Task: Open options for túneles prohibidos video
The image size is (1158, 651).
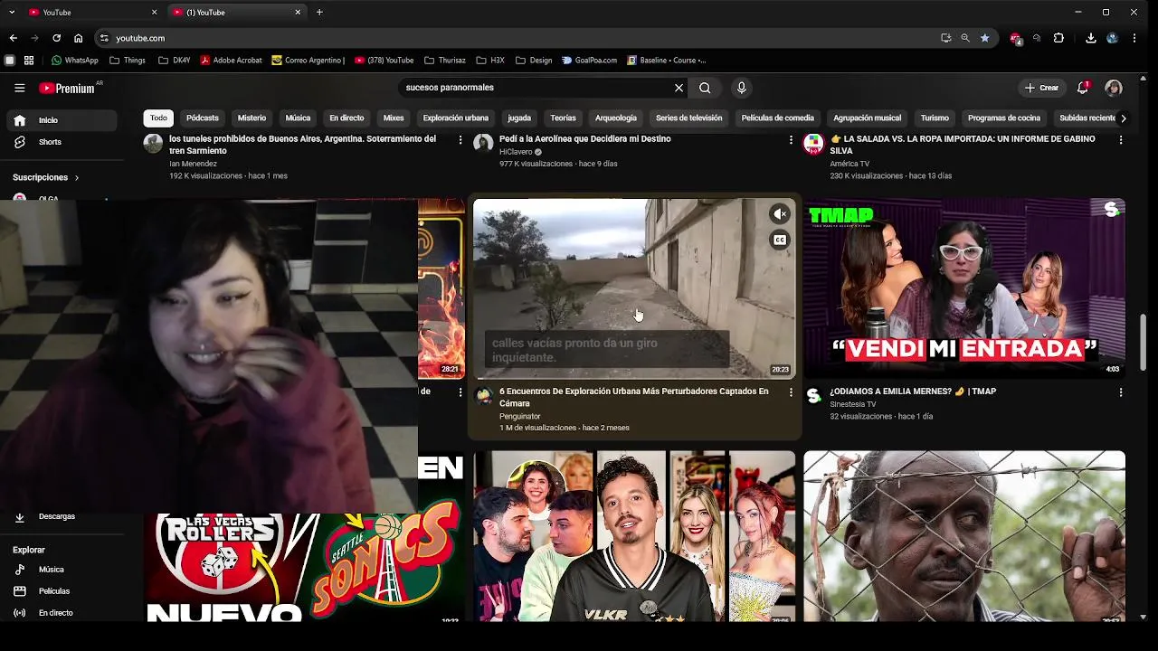Action: 460,140
